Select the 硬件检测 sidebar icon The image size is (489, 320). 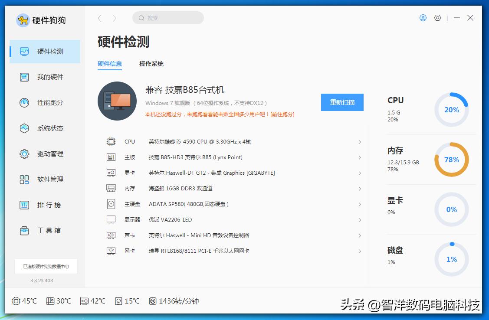(x=25, y=51)
